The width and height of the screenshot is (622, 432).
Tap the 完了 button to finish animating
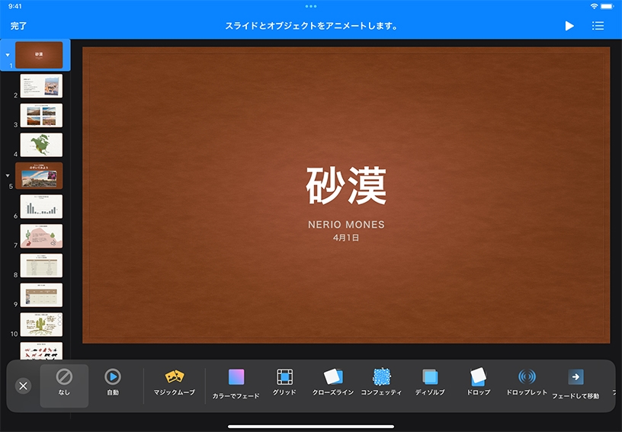coord(19,26)
